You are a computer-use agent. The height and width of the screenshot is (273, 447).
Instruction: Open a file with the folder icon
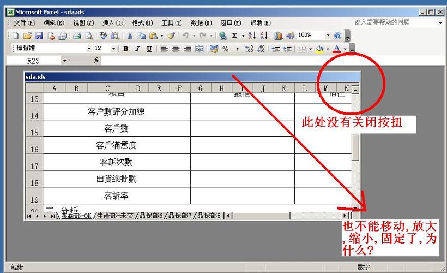tap(27, 35)
